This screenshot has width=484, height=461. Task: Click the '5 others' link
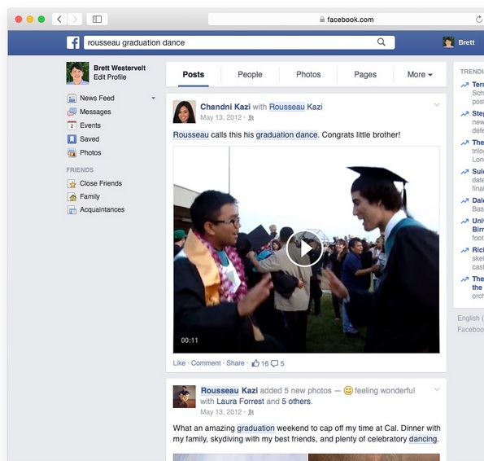(296, 402)
